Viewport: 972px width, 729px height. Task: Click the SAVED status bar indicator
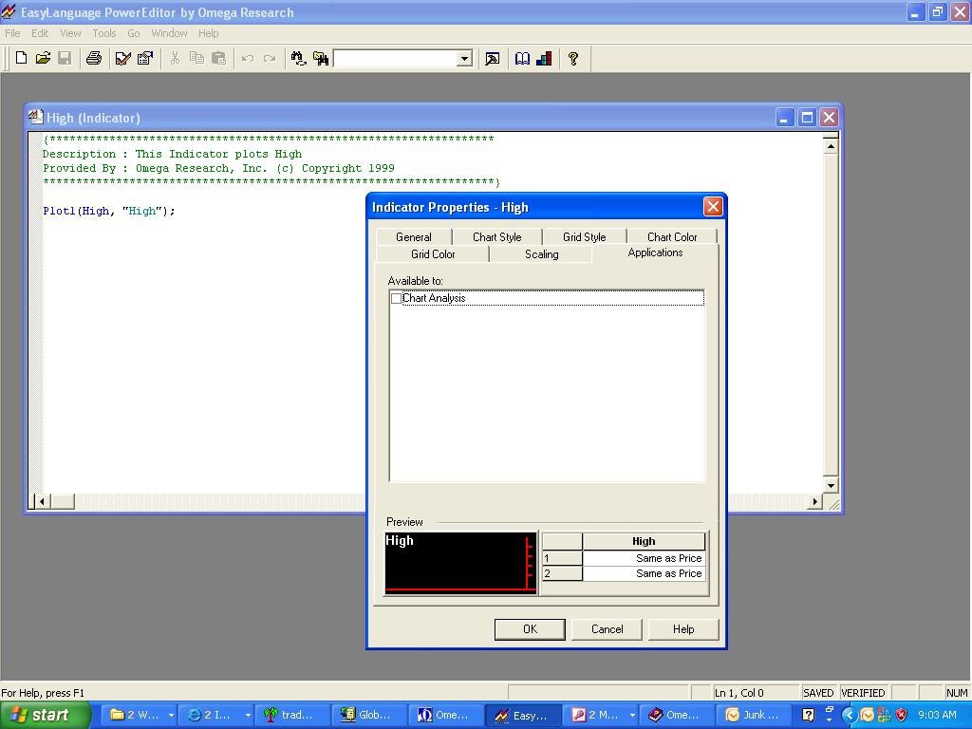[x=818, y=692]
